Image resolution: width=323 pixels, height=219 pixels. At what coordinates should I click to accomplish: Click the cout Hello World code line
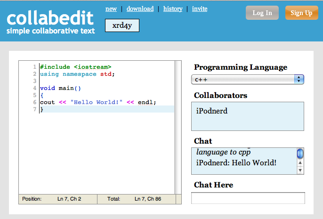[98, 102]
